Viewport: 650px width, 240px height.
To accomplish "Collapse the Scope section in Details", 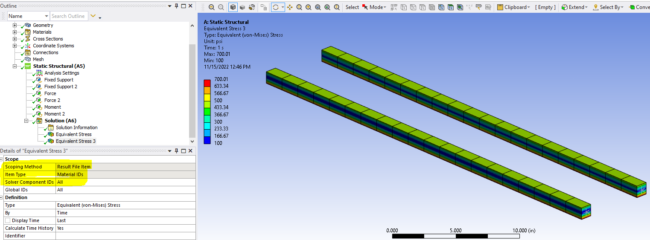I will (x=2, y=159).
